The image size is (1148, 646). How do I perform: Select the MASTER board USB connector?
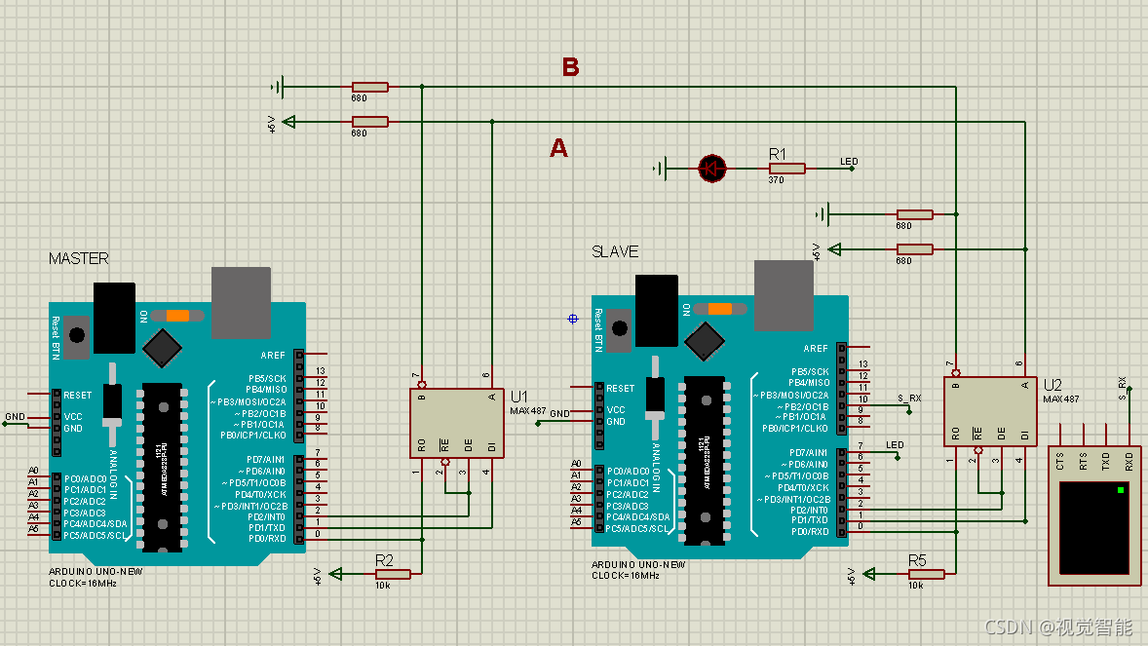pyautogui.click(x=241, y=302)
